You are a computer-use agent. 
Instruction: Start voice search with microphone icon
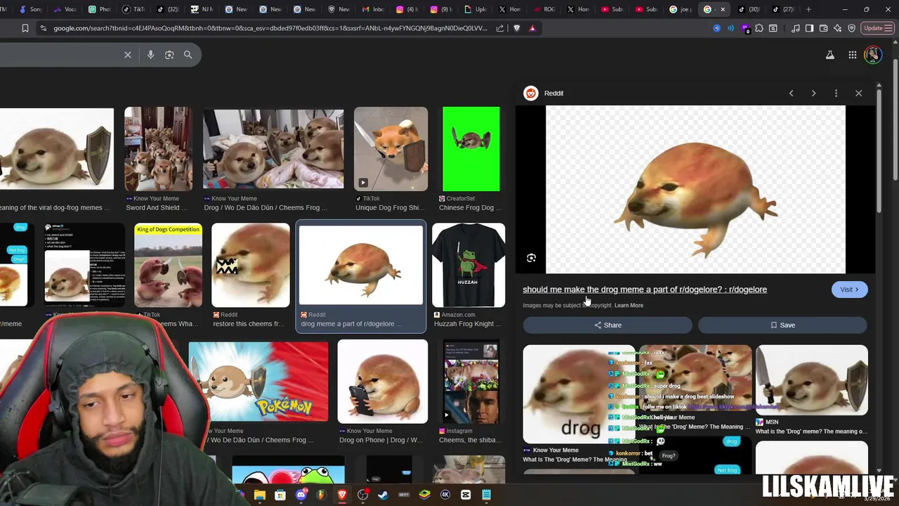tap(150, 55)
